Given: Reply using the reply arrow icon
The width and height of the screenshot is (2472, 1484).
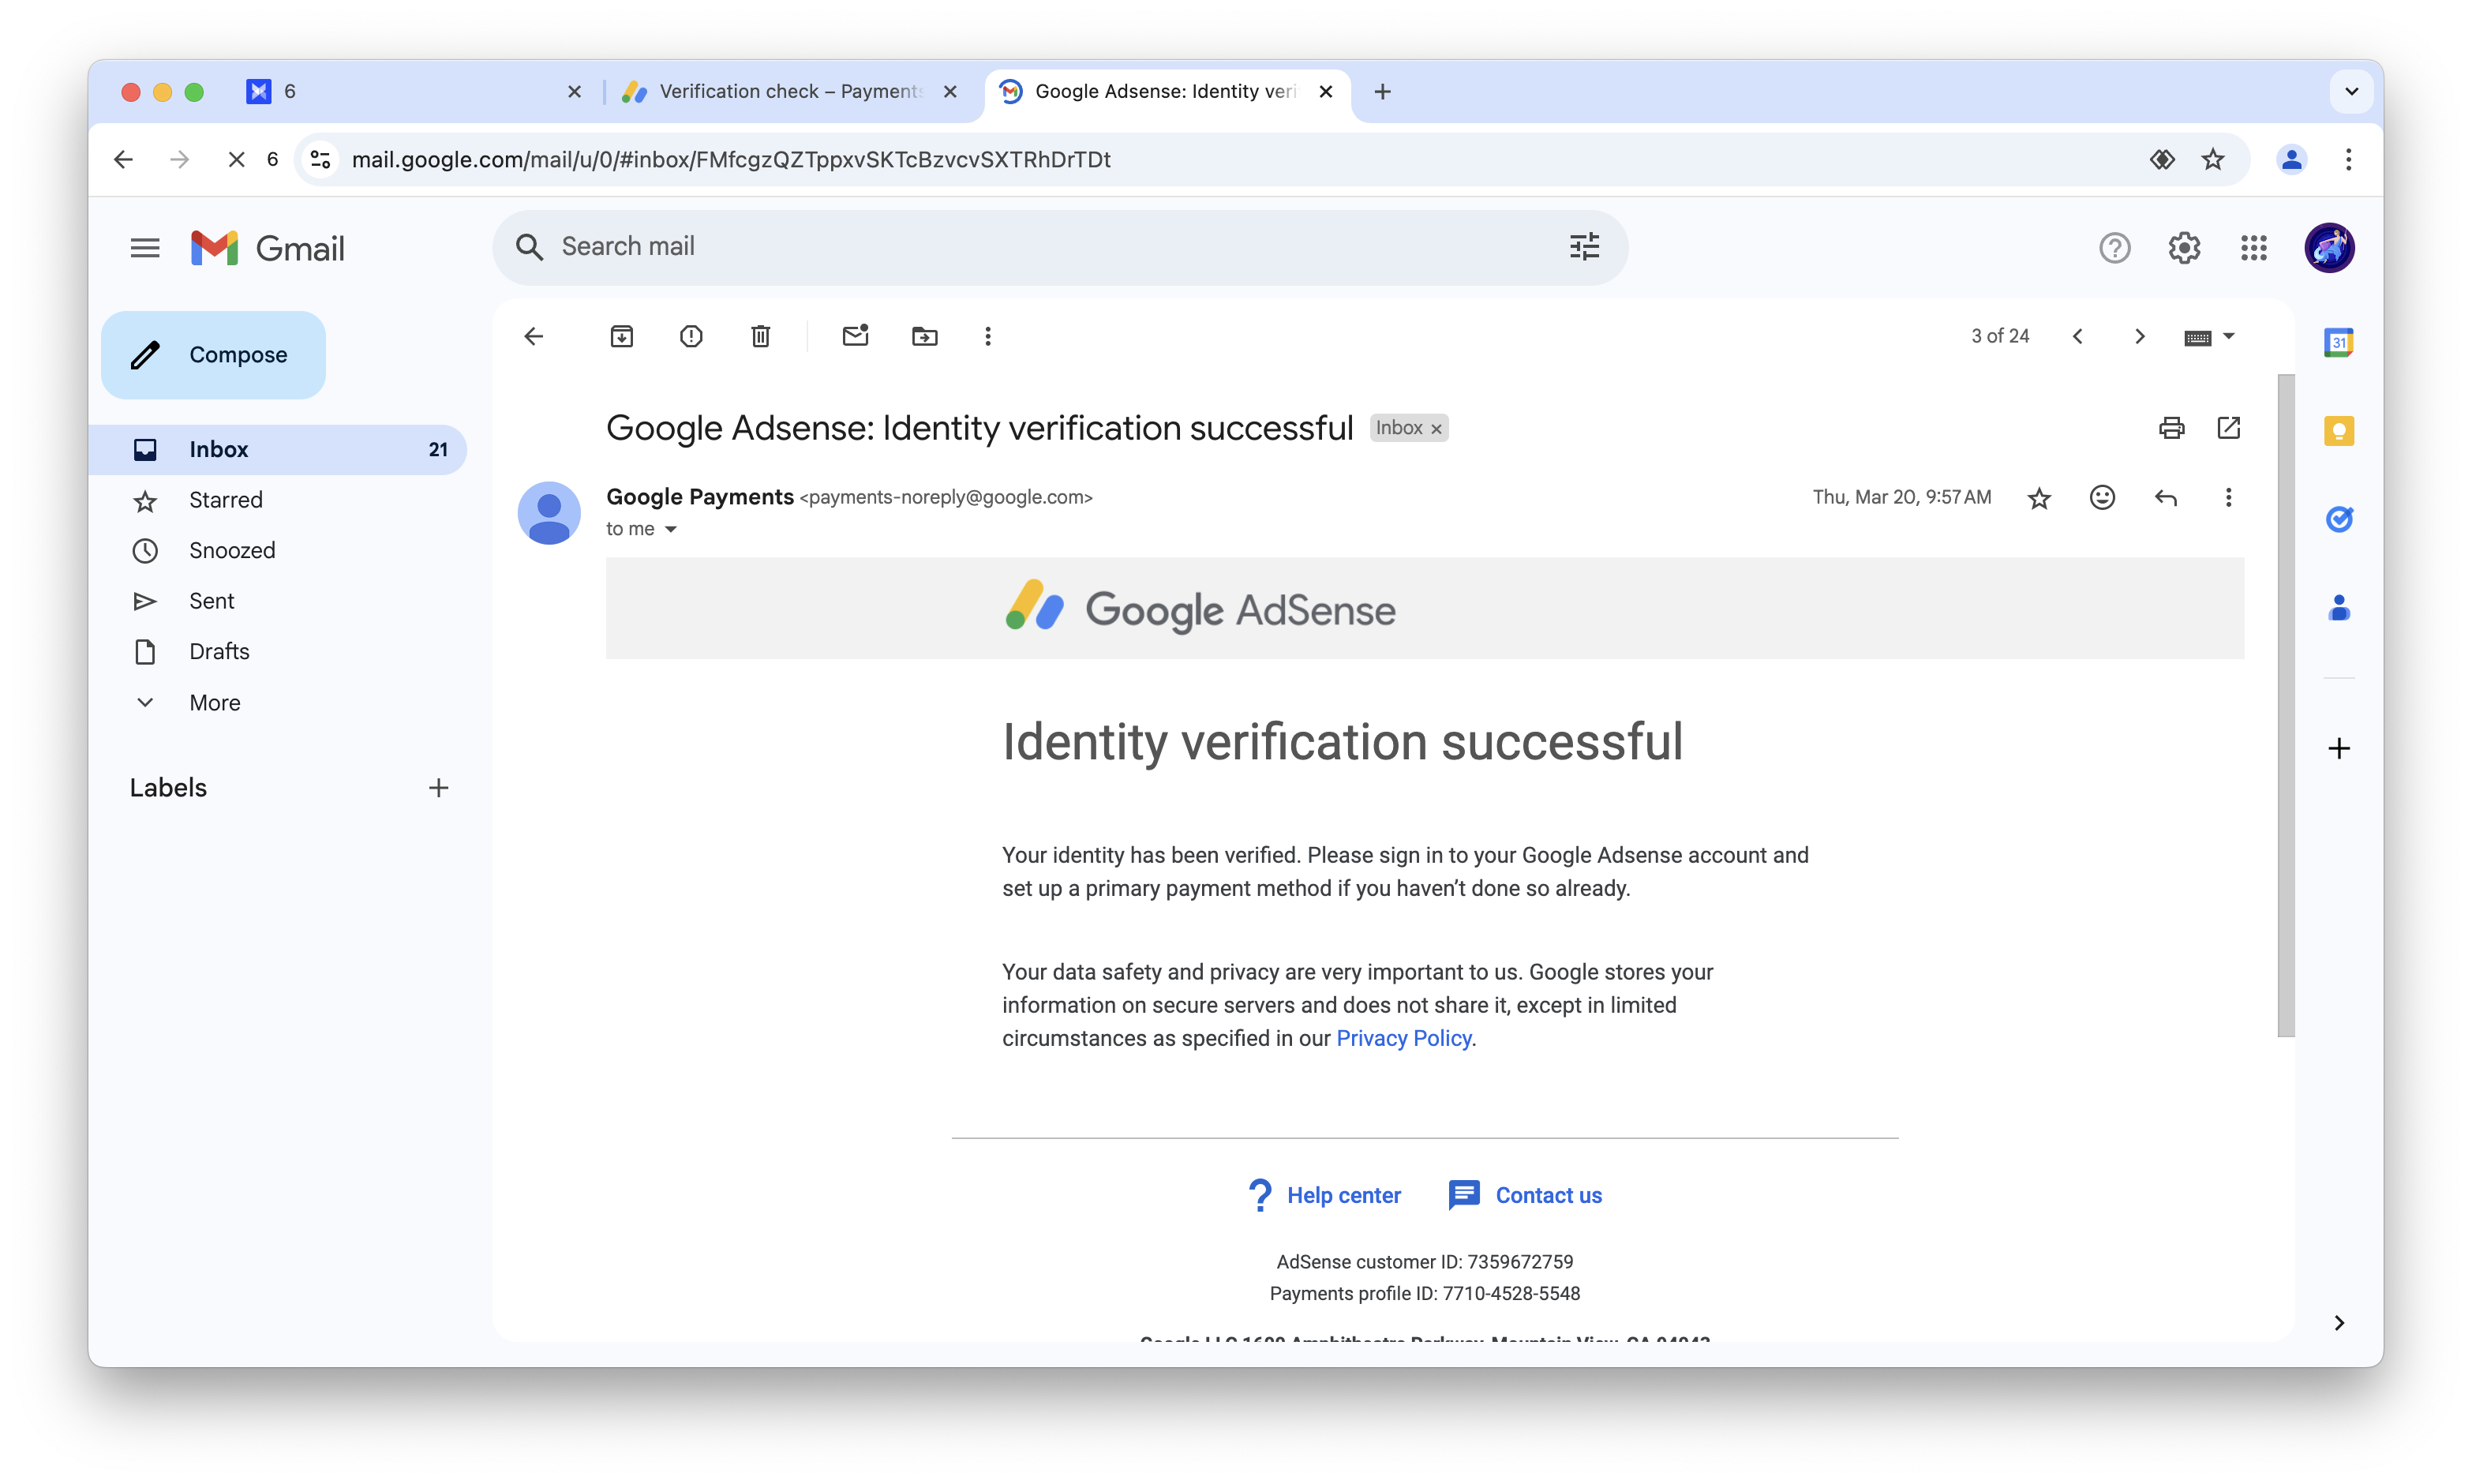Looking at the screenshot, I should (2165, 497).
